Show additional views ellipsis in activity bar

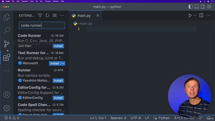click(7, 71)
